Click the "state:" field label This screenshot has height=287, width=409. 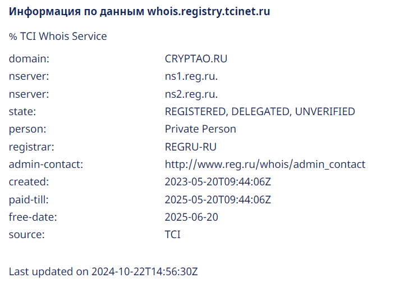click(22, 111)
